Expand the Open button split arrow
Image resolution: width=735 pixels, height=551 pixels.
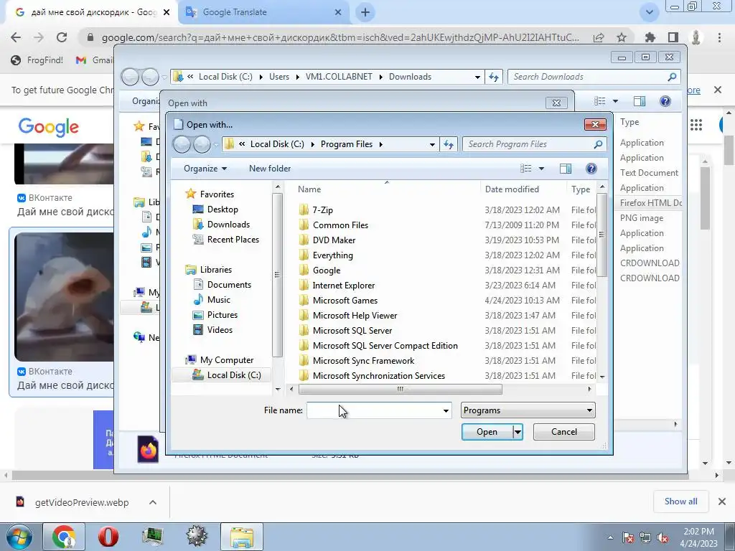518,432
